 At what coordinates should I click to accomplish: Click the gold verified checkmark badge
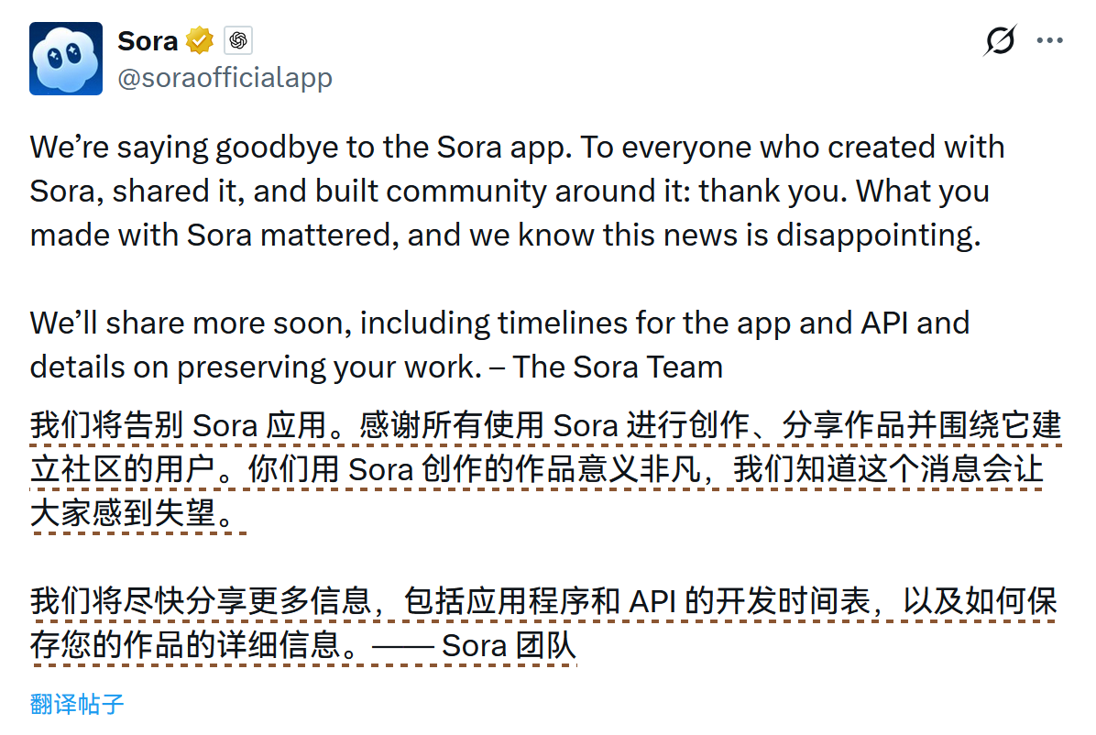click(x=200, y=40)
